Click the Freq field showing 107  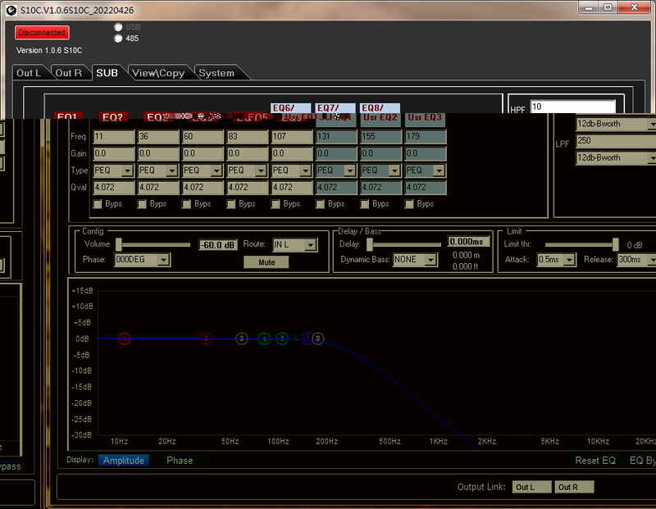pos(292,137)
